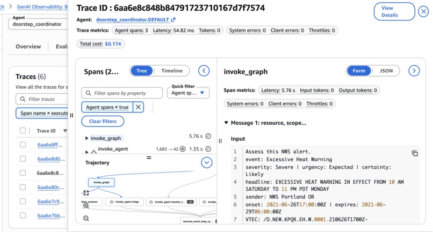Toggle select-all traces checkbox
The image size is (433, 232).
click(23, 131)
